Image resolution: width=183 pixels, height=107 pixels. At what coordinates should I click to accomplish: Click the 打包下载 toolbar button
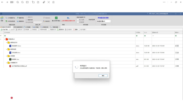[x=4, y=30]
